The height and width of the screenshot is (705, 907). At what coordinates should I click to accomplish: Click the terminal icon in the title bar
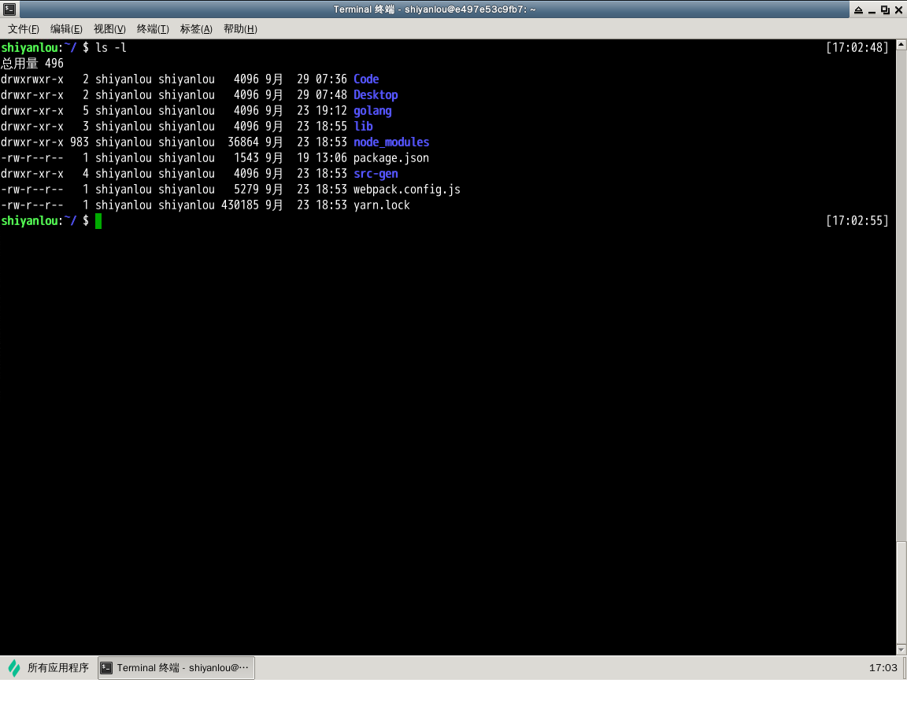pos(9,9)
